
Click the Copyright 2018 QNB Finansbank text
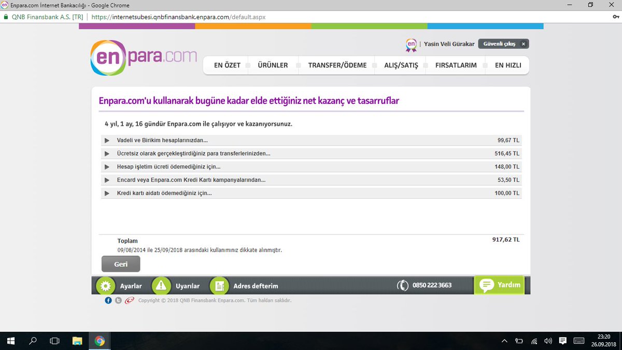point(215,300)
